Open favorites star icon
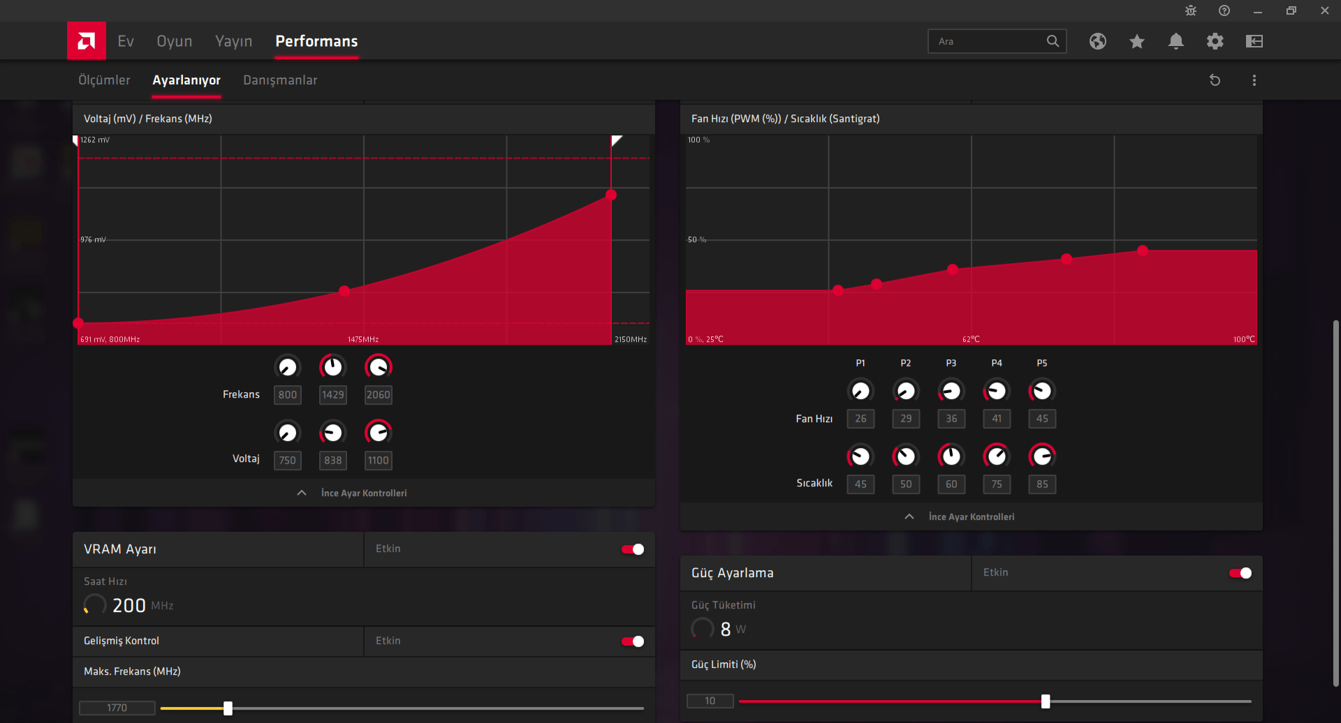The height and width of the screenshot is (723, 1341). click(x=1137, y=41)
